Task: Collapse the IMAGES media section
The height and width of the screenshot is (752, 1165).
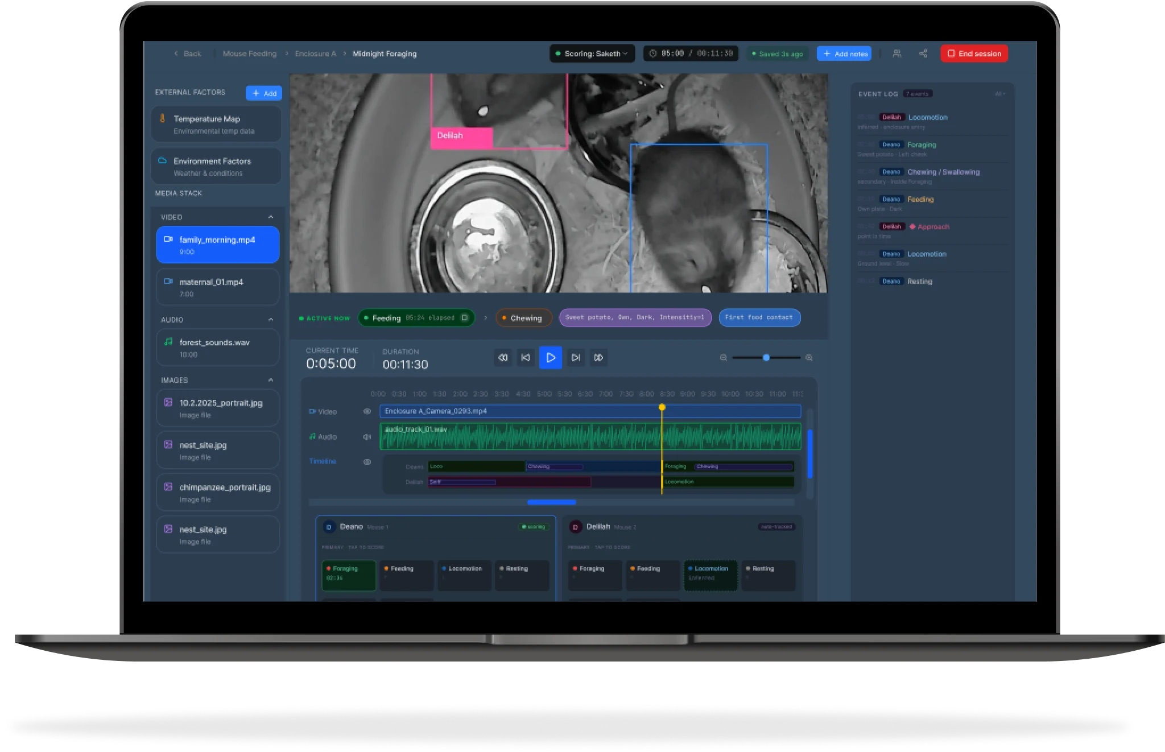Action: (x=271, y=380)
